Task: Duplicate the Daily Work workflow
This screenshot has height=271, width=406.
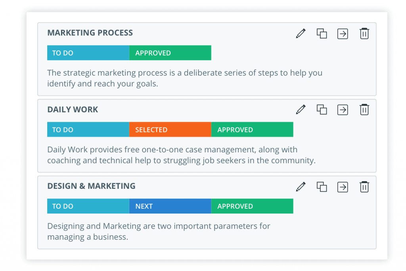Action: tap(322, 110)
